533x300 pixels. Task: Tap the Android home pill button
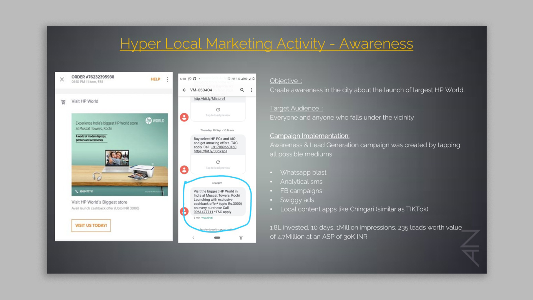pyautogui.click(x=217, y=238)
